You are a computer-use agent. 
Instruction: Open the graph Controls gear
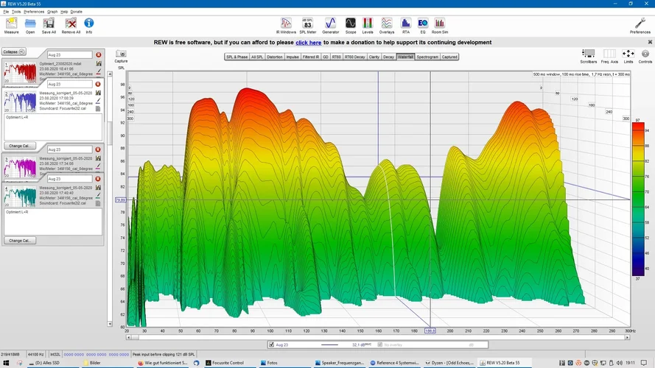tap(645, 54)
